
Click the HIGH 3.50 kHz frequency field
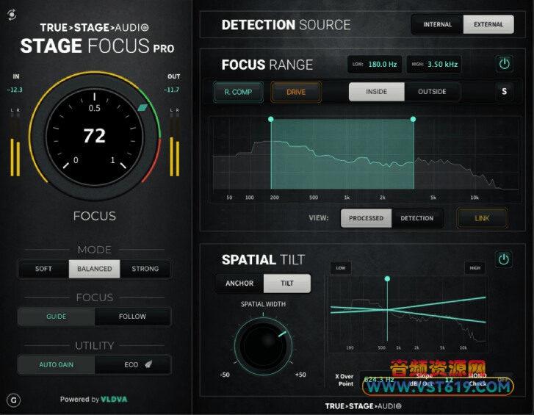pos(434,65)
